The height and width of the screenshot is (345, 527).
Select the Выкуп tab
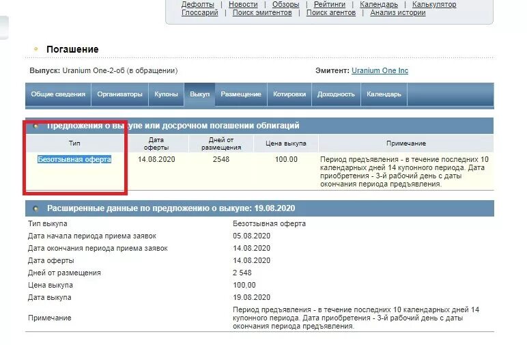pyautogui.click(x=199, y=94)
